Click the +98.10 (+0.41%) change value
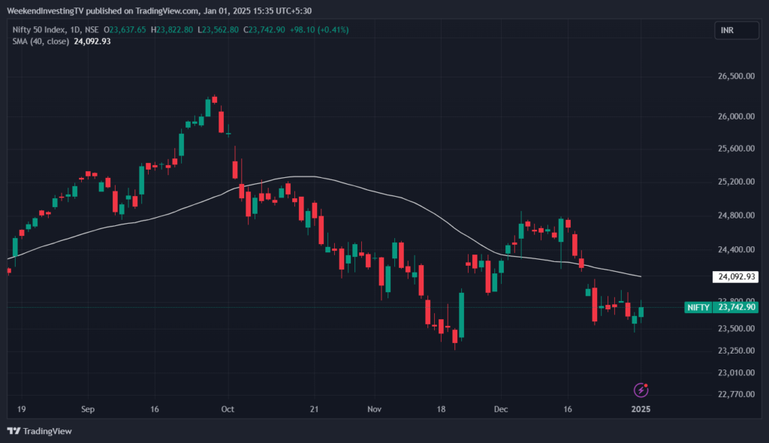769x443 pixels. pyautogui.click(x=319, y=30)
